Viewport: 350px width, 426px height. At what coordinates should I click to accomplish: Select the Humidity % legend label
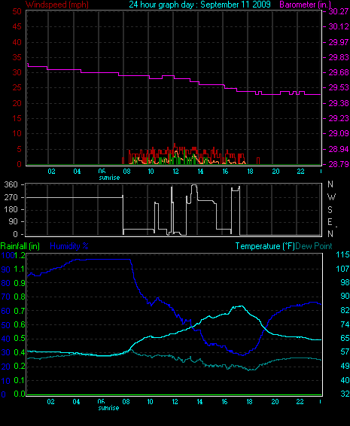point(69,246)
